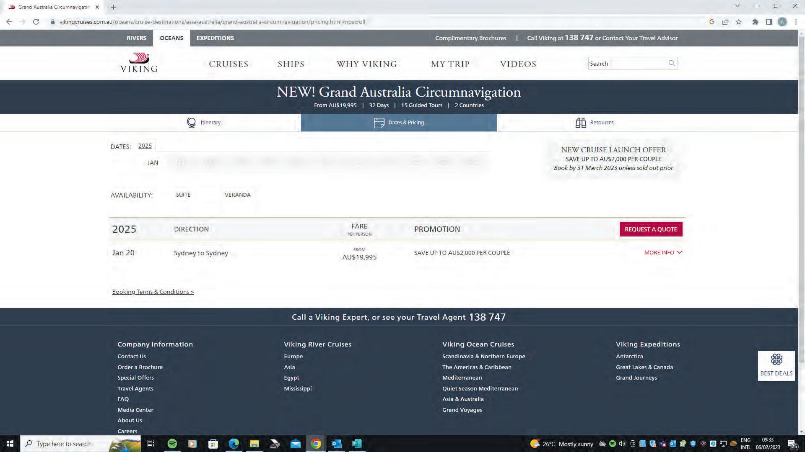Open Booking Terms & Conditions link
Image resolution: width=805 pixels, height=452 pixels.
(153, 292)
